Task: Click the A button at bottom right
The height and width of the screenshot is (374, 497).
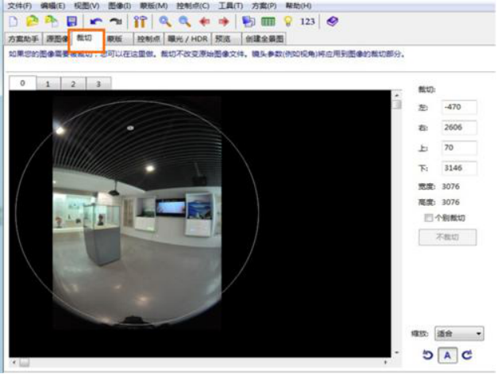Action: click(x=447, y=355)
